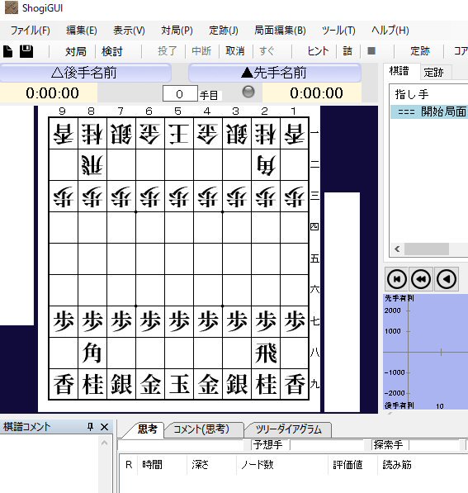Screen dimensions: 468x493
Task: Click the すぐ toolbar button
Action: point(267,51)
